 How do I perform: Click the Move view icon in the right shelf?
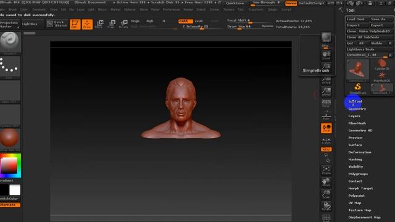(326, 183)
